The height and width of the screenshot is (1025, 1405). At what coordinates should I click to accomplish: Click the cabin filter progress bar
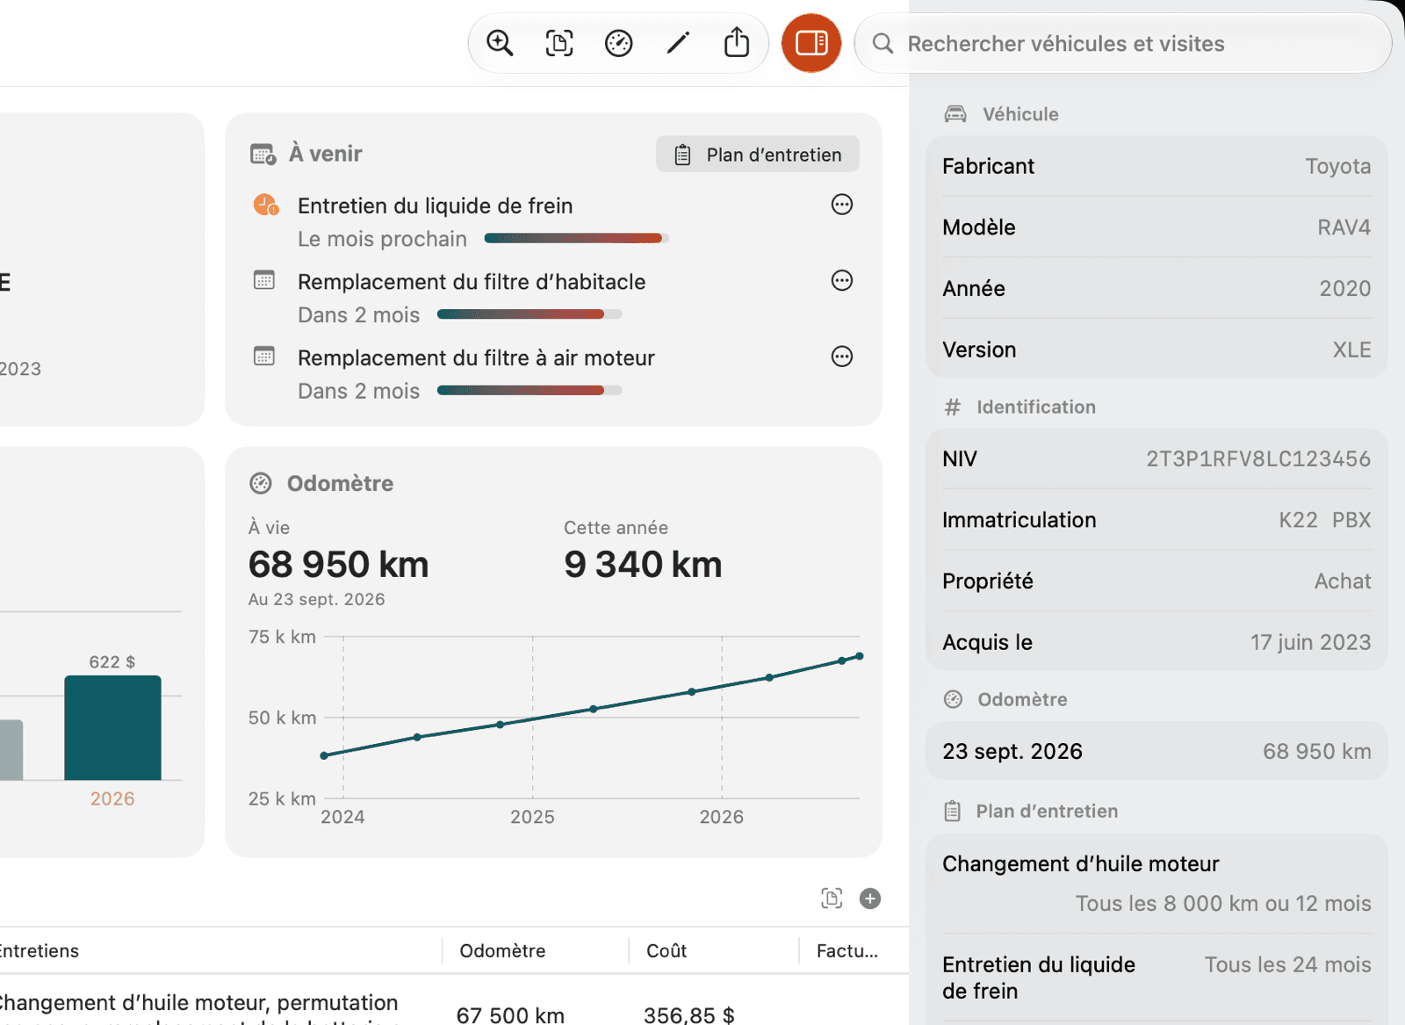[x=530, y=314]
